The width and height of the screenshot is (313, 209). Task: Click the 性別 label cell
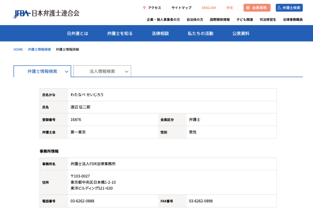pyautogui.click(x=172, y=132)
